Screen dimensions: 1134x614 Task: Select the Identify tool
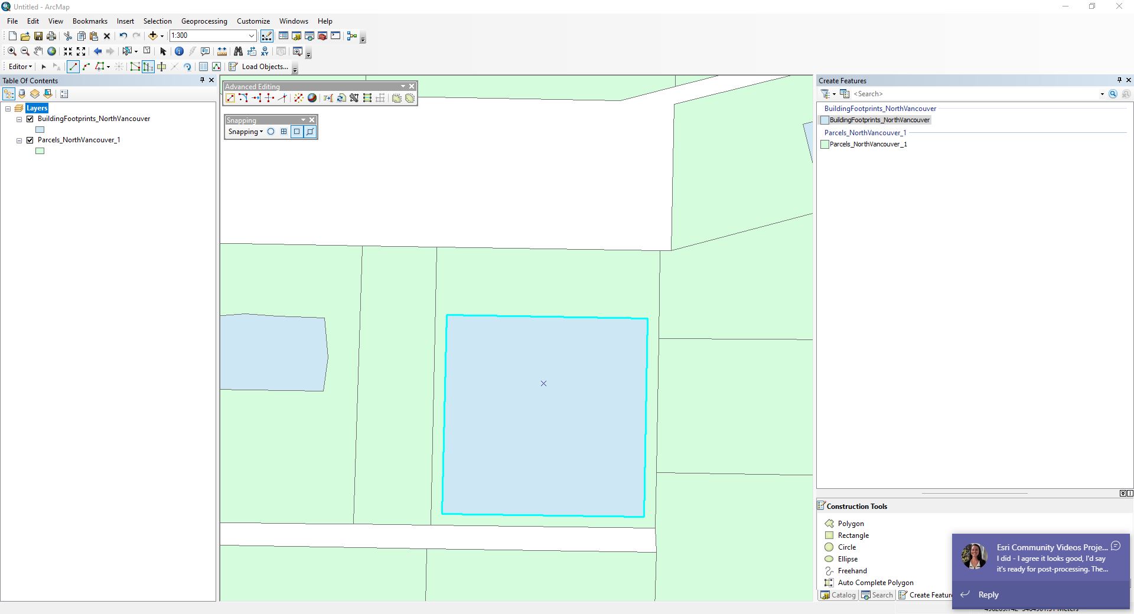[x=179, y=51]
